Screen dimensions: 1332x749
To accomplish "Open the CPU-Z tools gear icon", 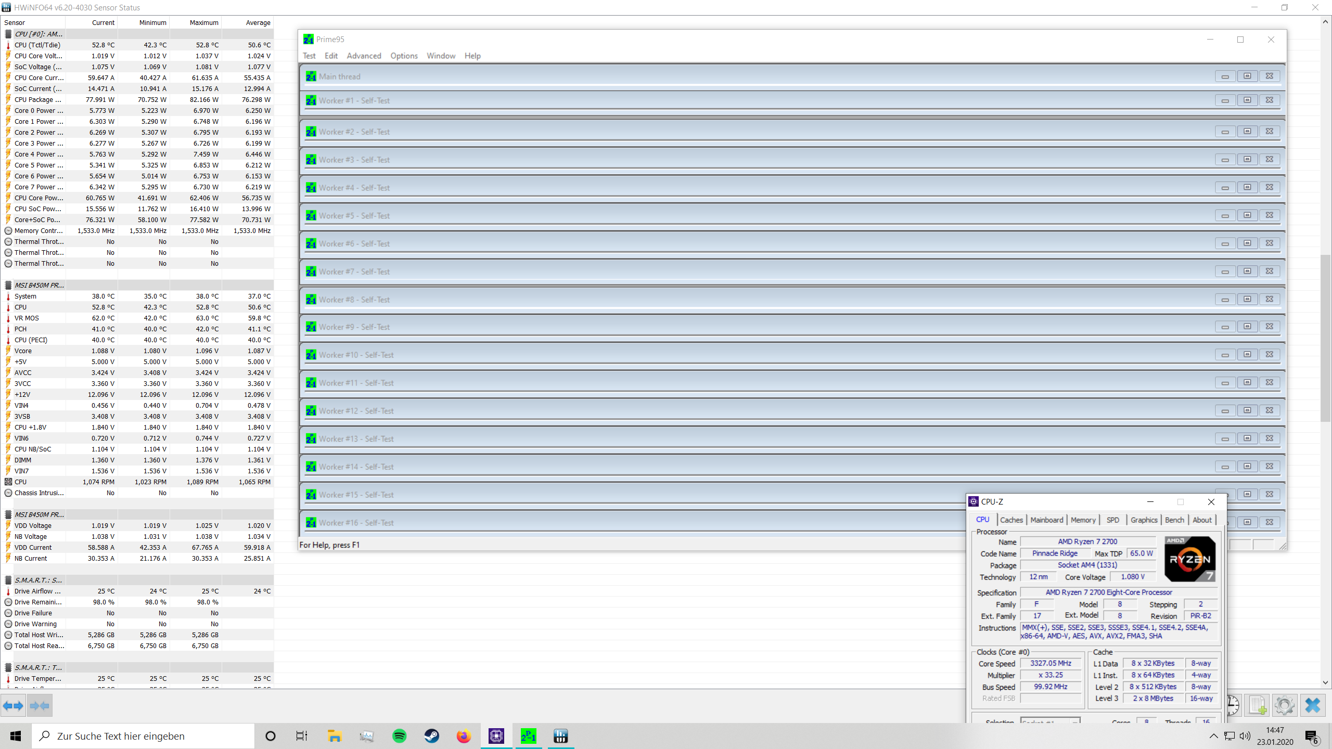I will point(1285,705).
